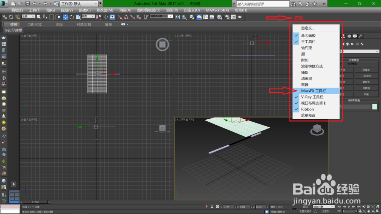This screenshot has height=214, width=381.
Task: Click the Open File folder icon
Action: 21,4
